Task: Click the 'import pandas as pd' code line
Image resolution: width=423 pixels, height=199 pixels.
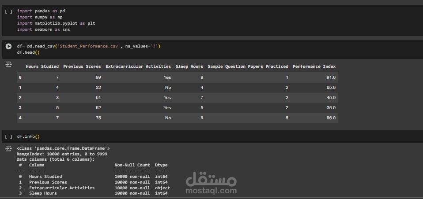Action: coord(41,11)
